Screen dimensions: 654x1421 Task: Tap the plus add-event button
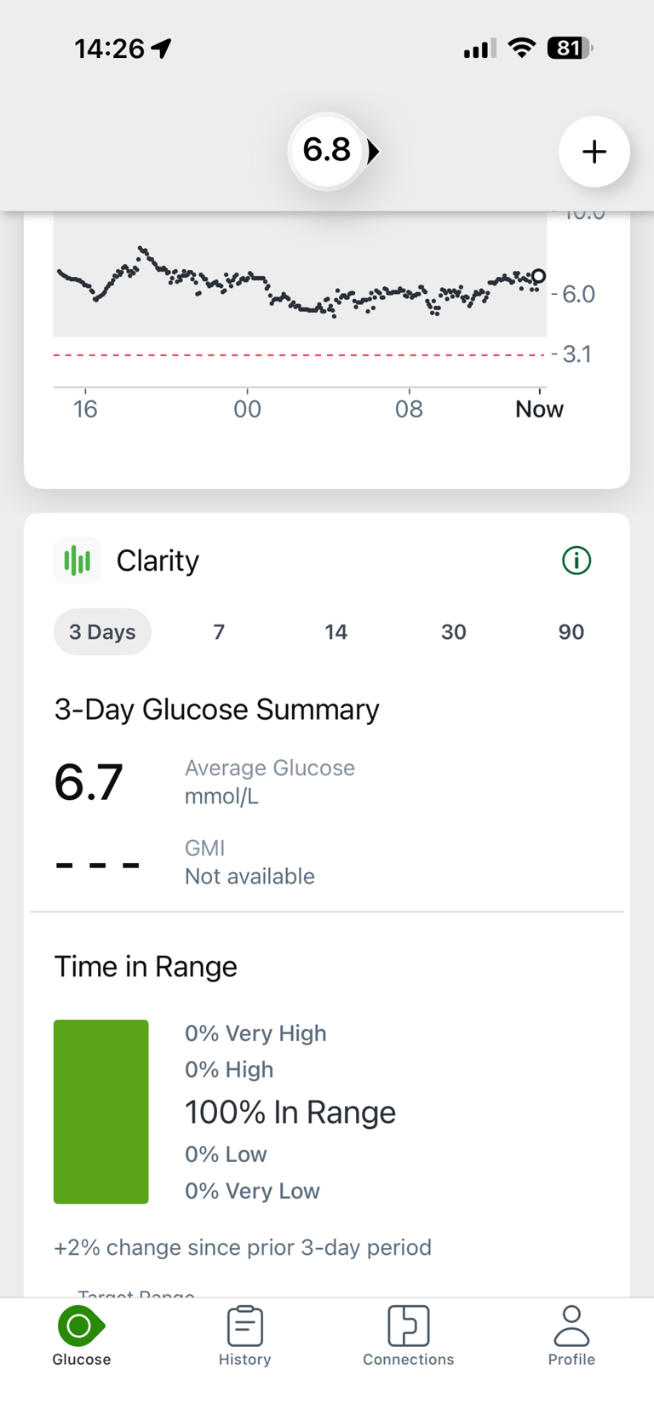594,152
